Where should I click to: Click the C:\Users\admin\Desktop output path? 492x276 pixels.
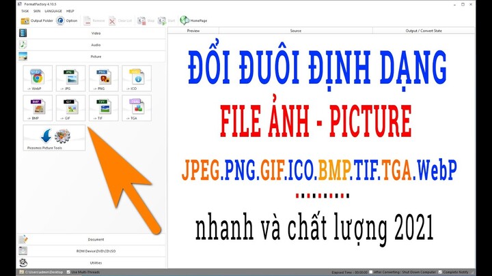click(44, 272)
